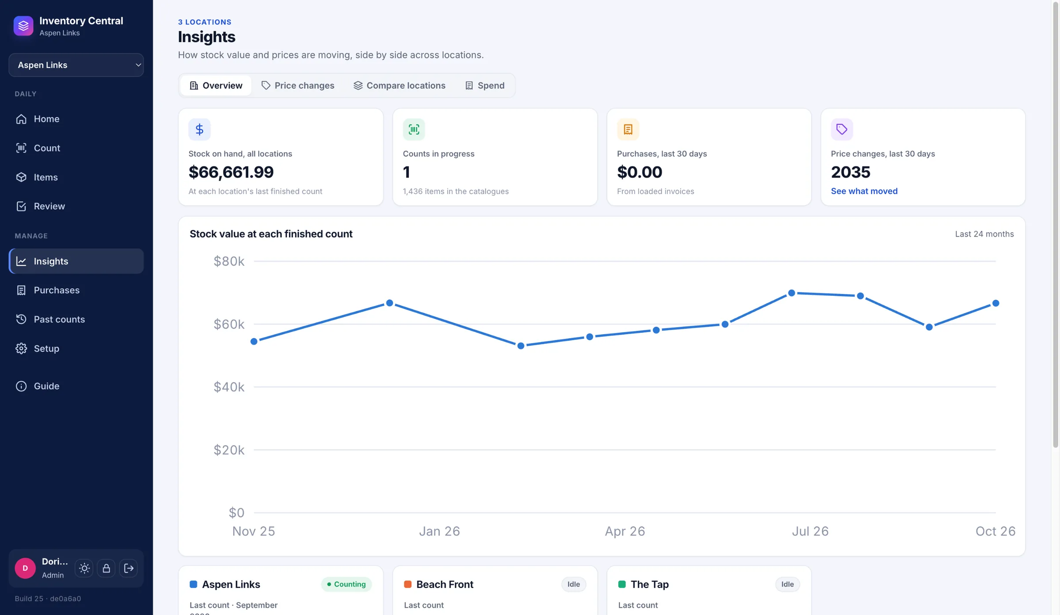The image size is (1060, 615).
Task: Follow the See what moved link
Action: point(864,191)
